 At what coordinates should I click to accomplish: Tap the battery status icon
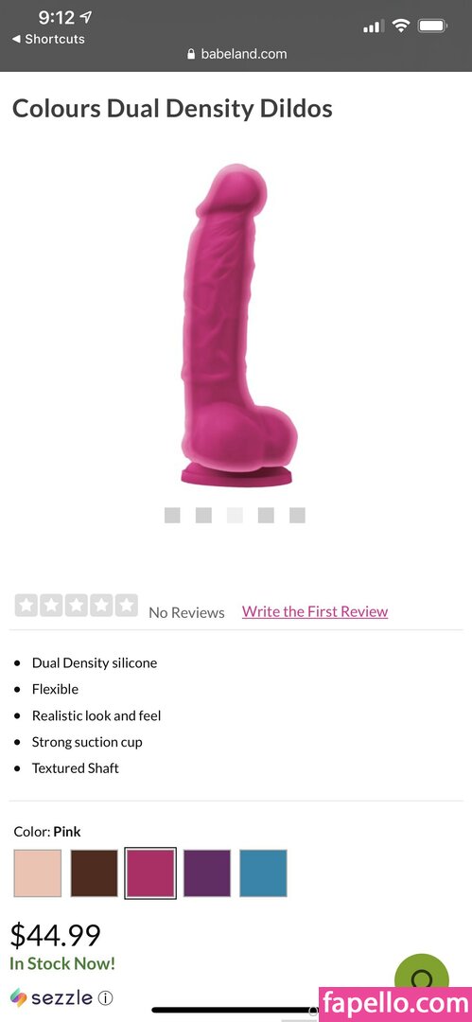432,26
